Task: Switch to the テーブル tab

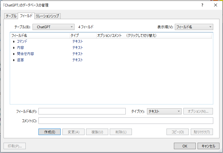Action: 11,16
